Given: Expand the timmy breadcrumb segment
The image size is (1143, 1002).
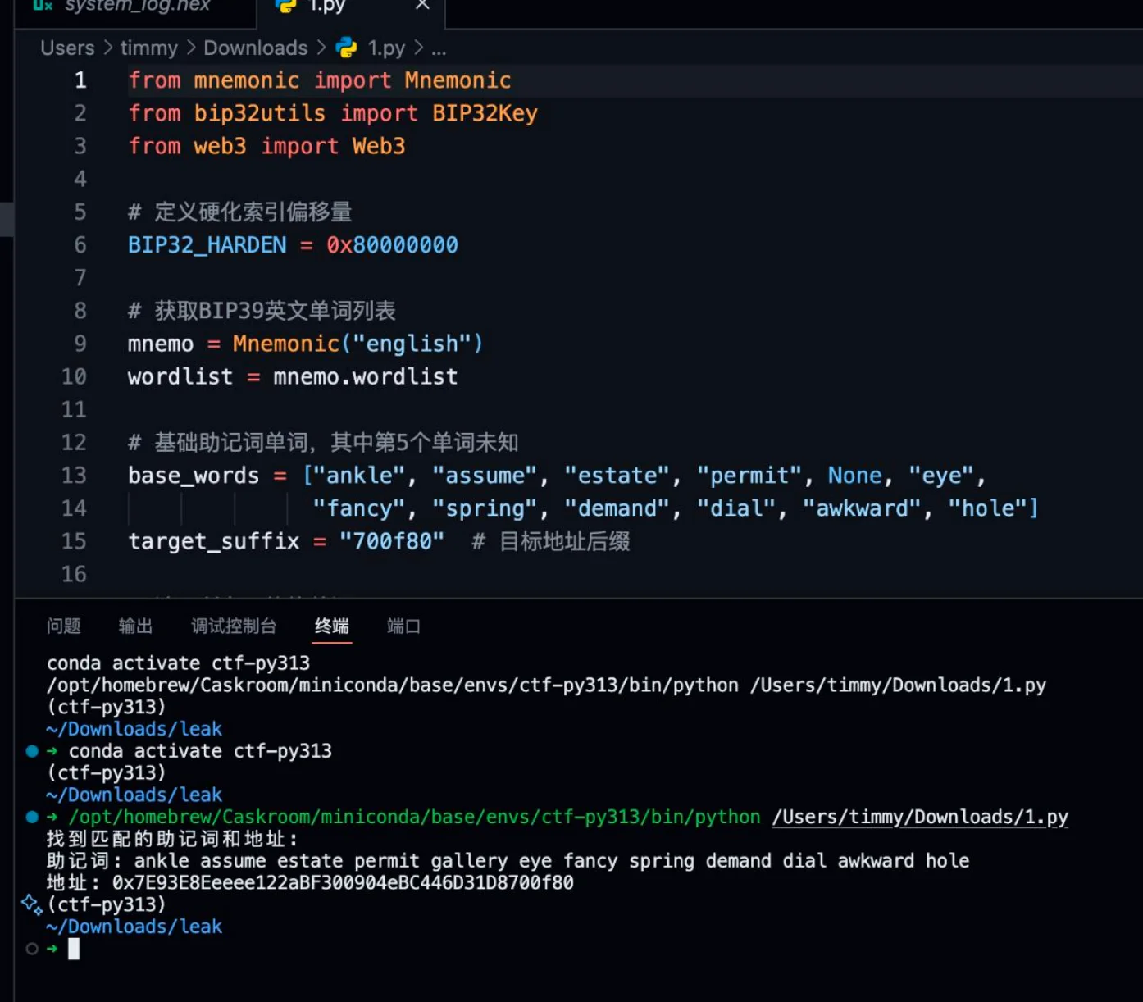Looking at the screenshot, I should 148,48.
